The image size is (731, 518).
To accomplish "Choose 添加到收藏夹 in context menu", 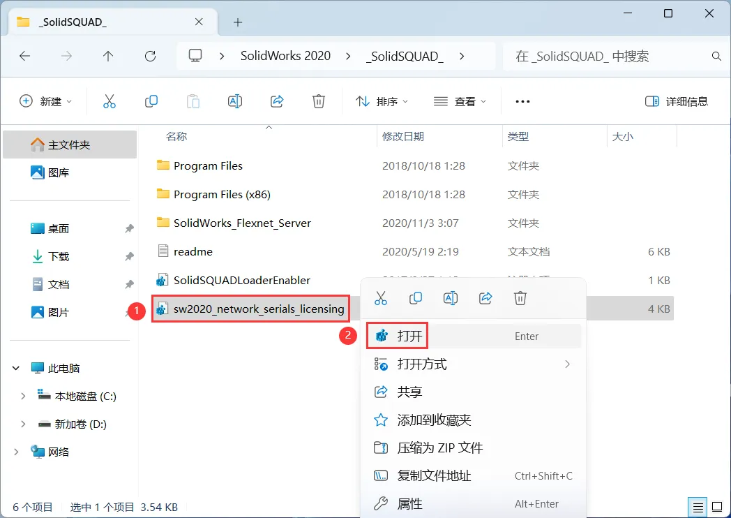I will pyautogui.click(x=473, y=420).
